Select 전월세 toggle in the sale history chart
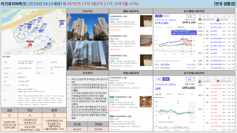Image resolution: width=237 pixels, height=133 pixels. tap(166, 16)
